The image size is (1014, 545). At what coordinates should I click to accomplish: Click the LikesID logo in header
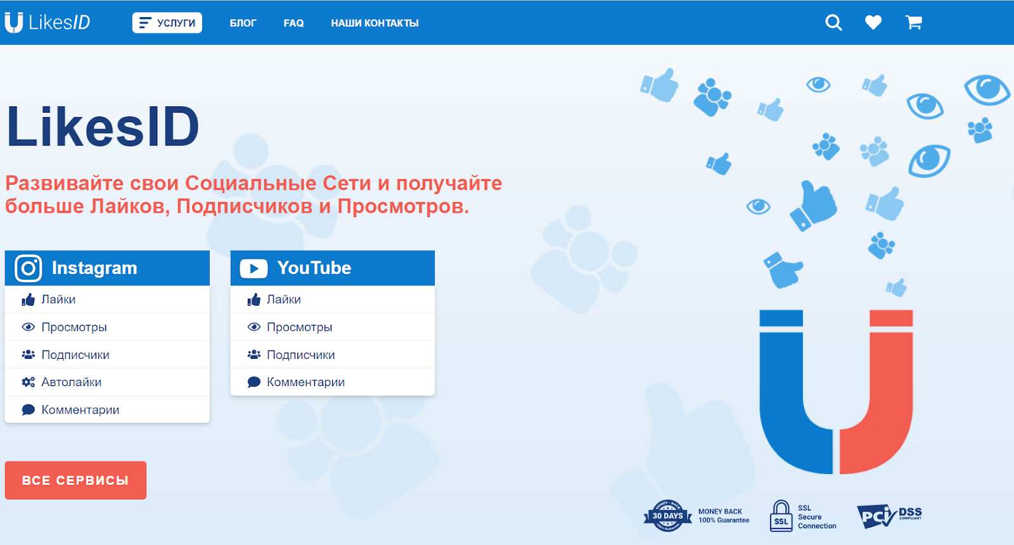(x=48, y=23)
